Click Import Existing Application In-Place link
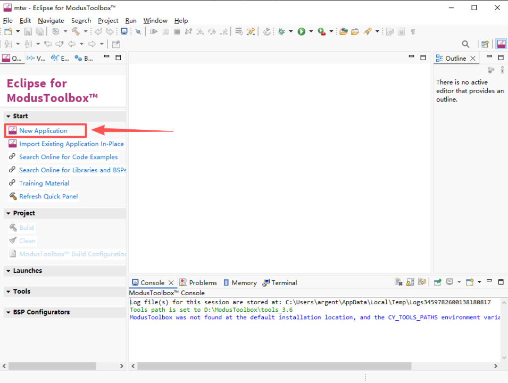The height and width of the screenshot is (383, 508). tap(71, 144)
